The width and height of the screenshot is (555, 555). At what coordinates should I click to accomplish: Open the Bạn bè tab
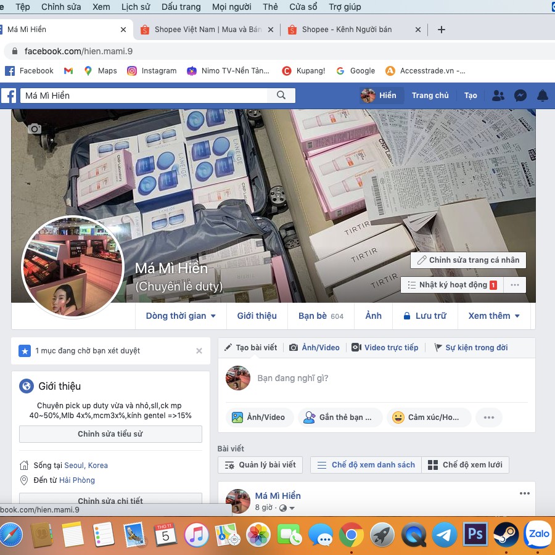[320, 316]
